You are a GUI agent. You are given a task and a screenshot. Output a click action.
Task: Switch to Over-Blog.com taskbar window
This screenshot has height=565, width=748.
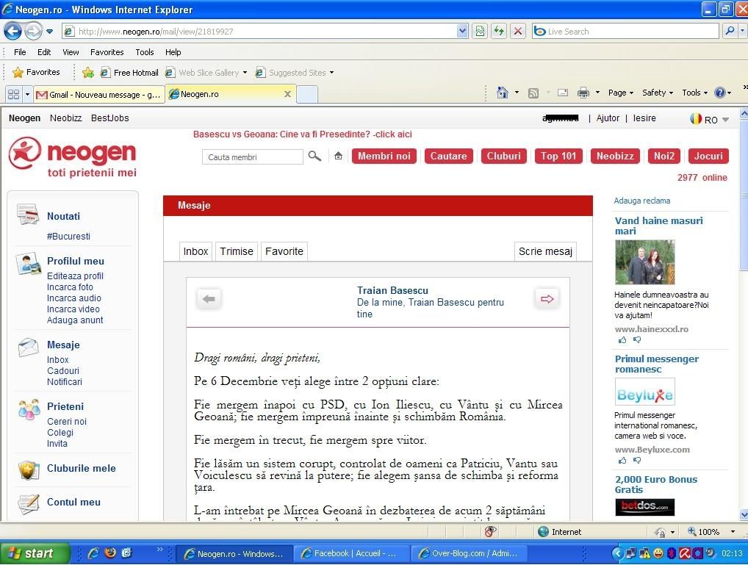click(x=468, y=553)
